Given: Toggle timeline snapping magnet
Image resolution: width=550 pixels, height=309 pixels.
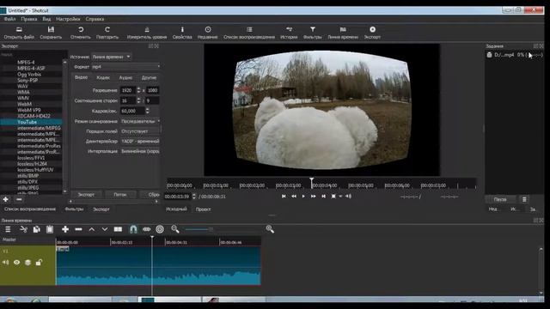Looking at the screenshot, I should (x=133, y=229).
